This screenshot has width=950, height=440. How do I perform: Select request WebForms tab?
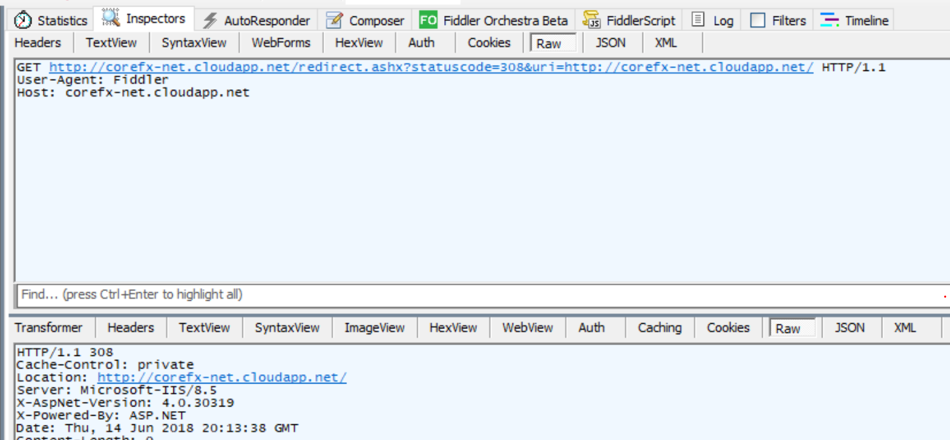281,43
